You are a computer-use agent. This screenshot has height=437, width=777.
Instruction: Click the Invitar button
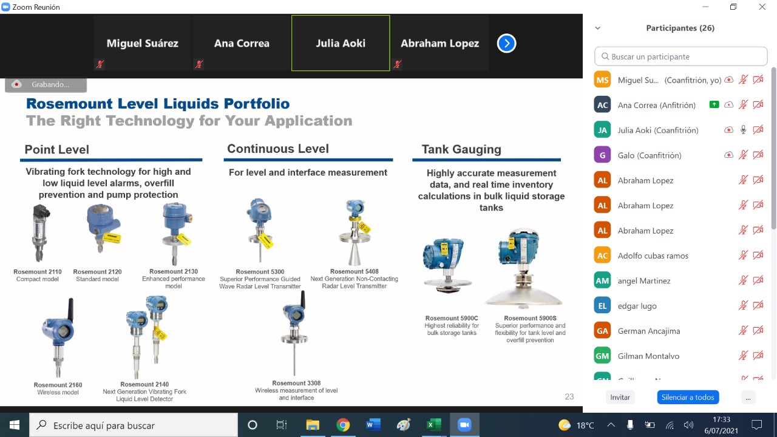(x=620, y=397)
